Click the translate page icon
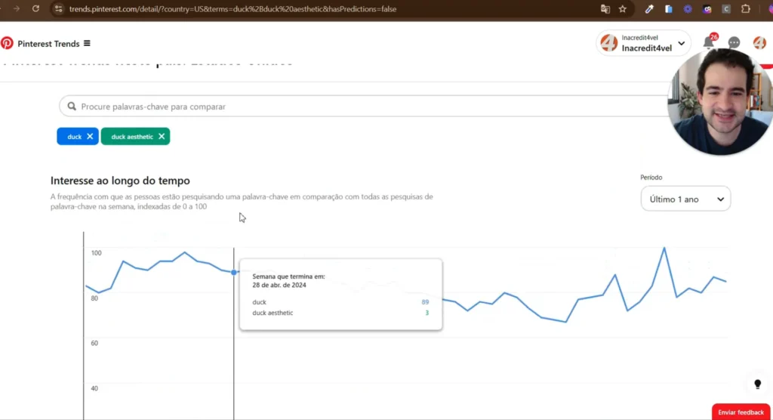Viewport: 773px width, 420px height. 605,9
